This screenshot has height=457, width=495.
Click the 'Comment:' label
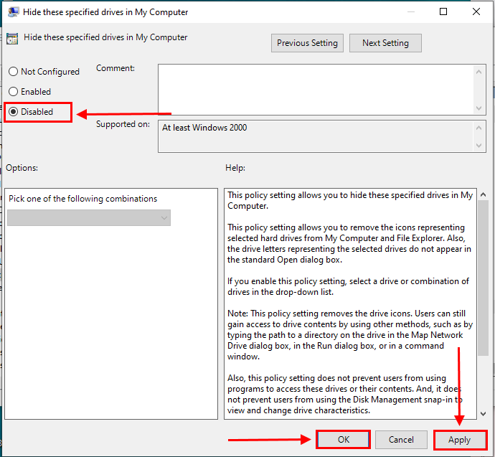click(x=115, y=68)
